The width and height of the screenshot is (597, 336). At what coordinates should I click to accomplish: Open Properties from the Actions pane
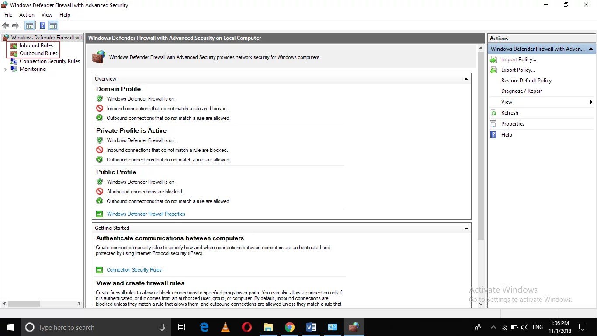click(513, 124)
